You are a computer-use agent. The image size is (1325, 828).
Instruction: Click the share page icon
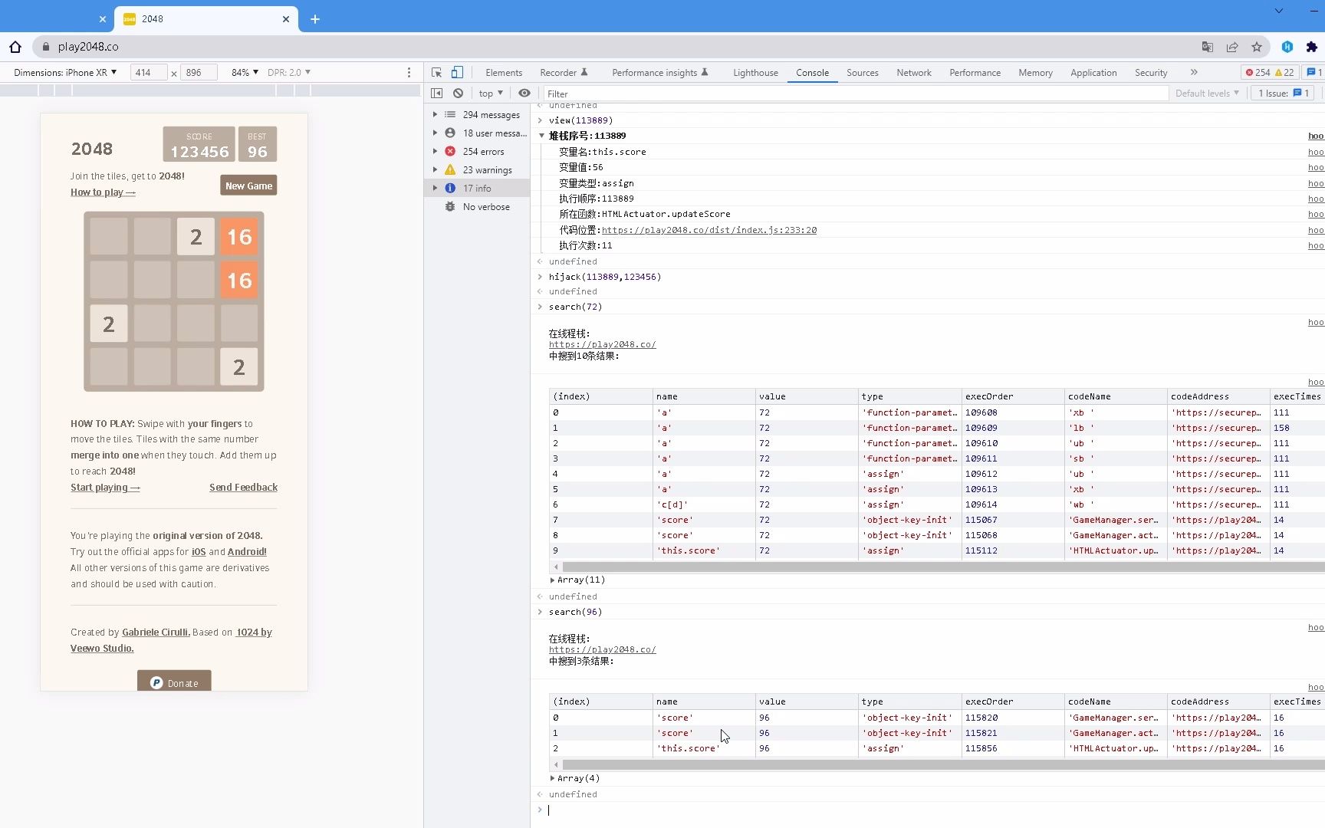[1232, 47]
